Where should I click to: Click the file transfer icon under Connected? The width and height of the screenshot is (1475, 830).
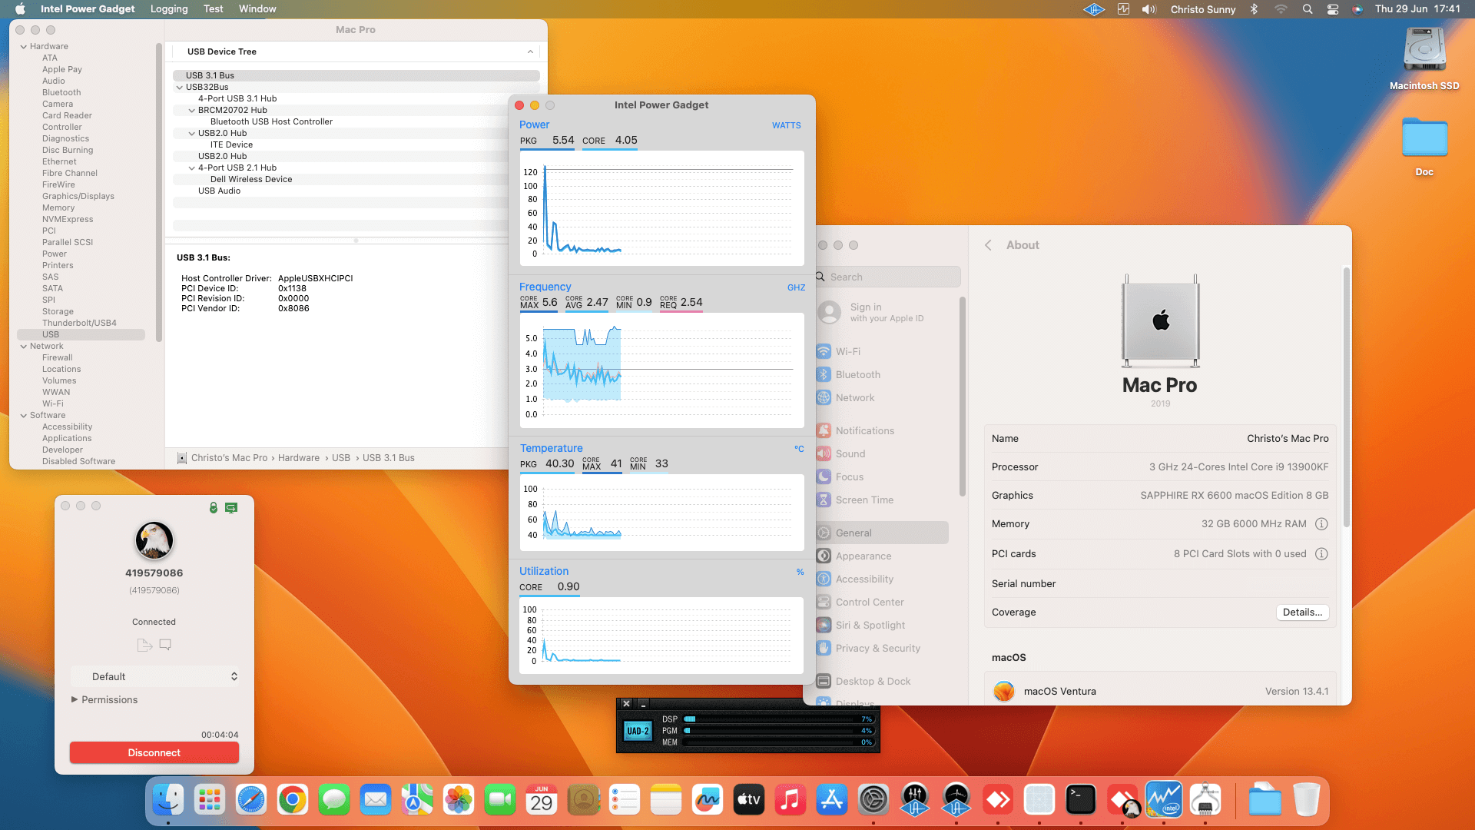click(x=144, y=645)
